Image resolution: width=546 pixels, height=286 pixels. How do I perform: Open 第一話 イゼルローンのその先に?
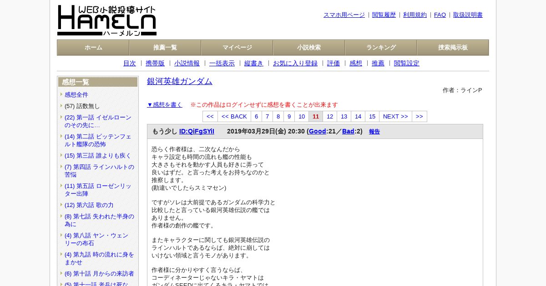[x=98, y=121]
